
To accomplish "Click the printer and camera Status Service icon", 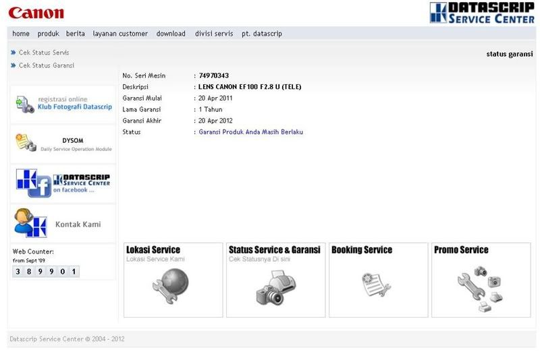I will coord(275,288).
